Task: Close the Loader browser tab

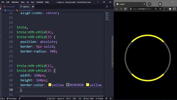Action: [x=144, y=4]
